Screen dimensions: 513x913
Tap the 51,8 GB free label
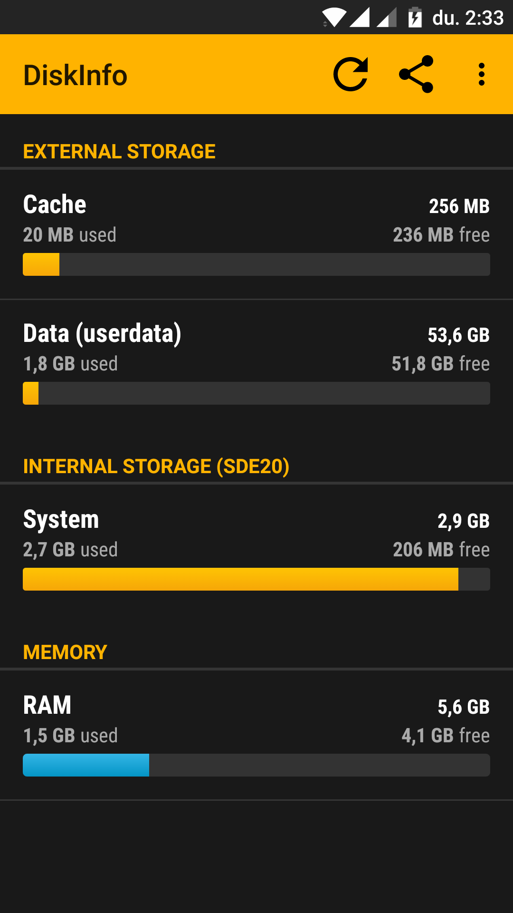click(x=440, y=364)
